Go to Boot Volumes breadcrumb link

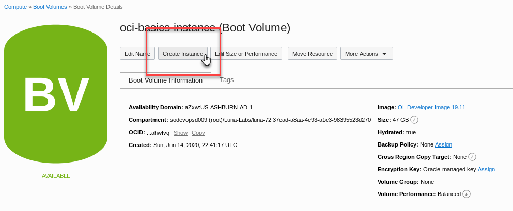(x=50, y=7)
